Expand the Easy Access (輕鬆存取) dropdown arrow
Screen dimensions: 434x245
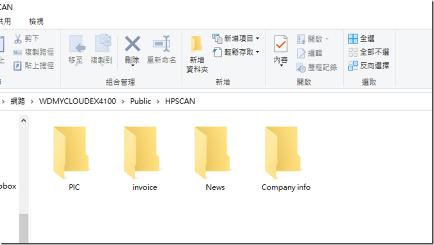click(257, 52)
